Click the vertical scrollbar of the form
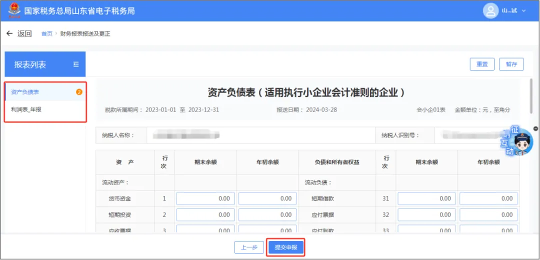The width and height of the screenshot is (540, 260). 531,96
